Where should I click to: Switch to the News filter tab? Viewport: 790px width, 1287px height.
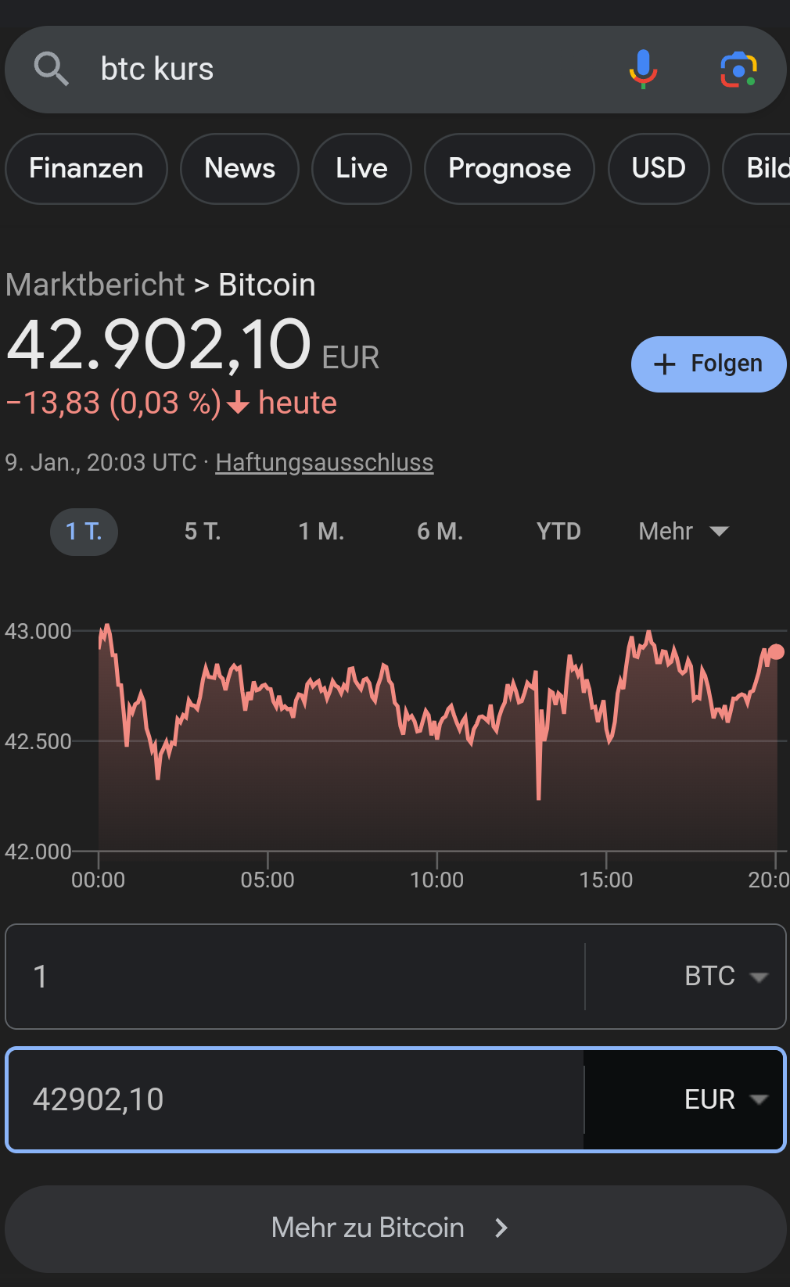click(x=239, y=169)
